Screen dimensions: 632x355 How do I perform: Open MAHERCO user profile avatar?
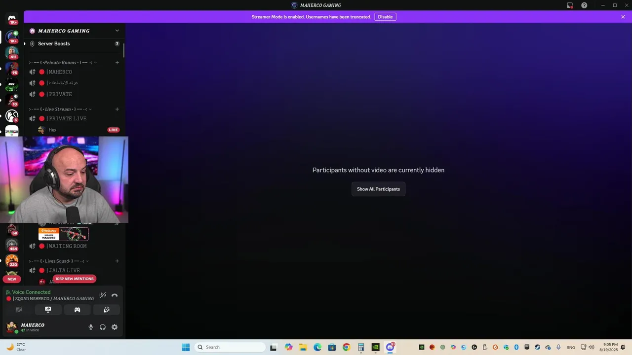coord(11,327)
